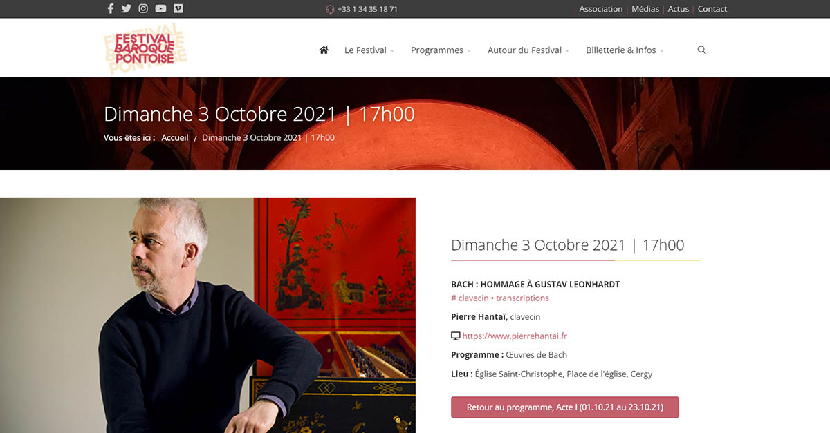830x433 pixels.
Task: Go to the home page via house icon
Action: tap(324, 50)
